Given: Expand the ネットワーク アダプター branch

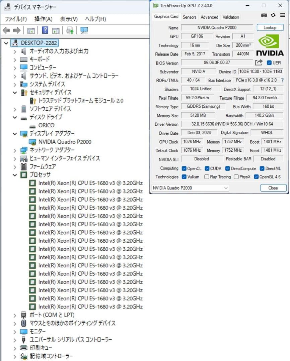Looking at the screenshot, I should click(x=14, y=150).
